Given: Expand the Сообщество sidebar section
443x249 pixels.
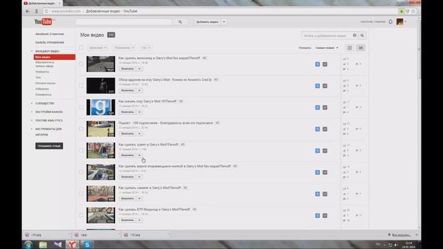Looking at the screenshot, I should point(44,103).
